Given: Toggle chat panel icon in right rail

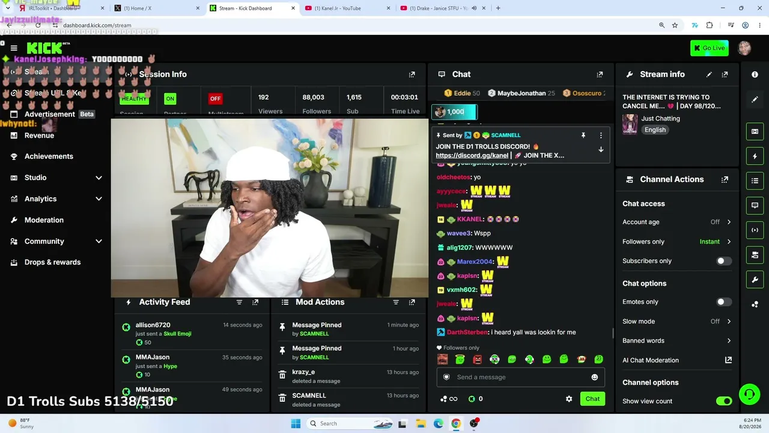Looking at the screenshot, I should click(755, 205).
